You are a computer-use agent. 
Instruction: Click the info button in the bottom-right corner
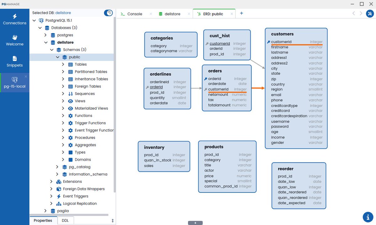(x=368, y=217)
